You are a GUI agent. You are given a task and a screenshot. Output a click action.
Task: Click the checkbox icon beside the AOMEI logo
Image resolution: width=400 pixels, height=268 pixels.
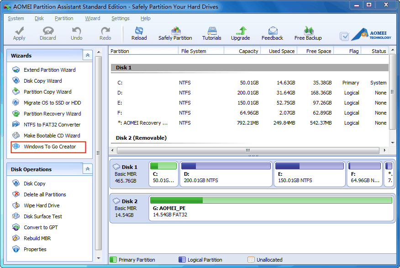[344, 36]
